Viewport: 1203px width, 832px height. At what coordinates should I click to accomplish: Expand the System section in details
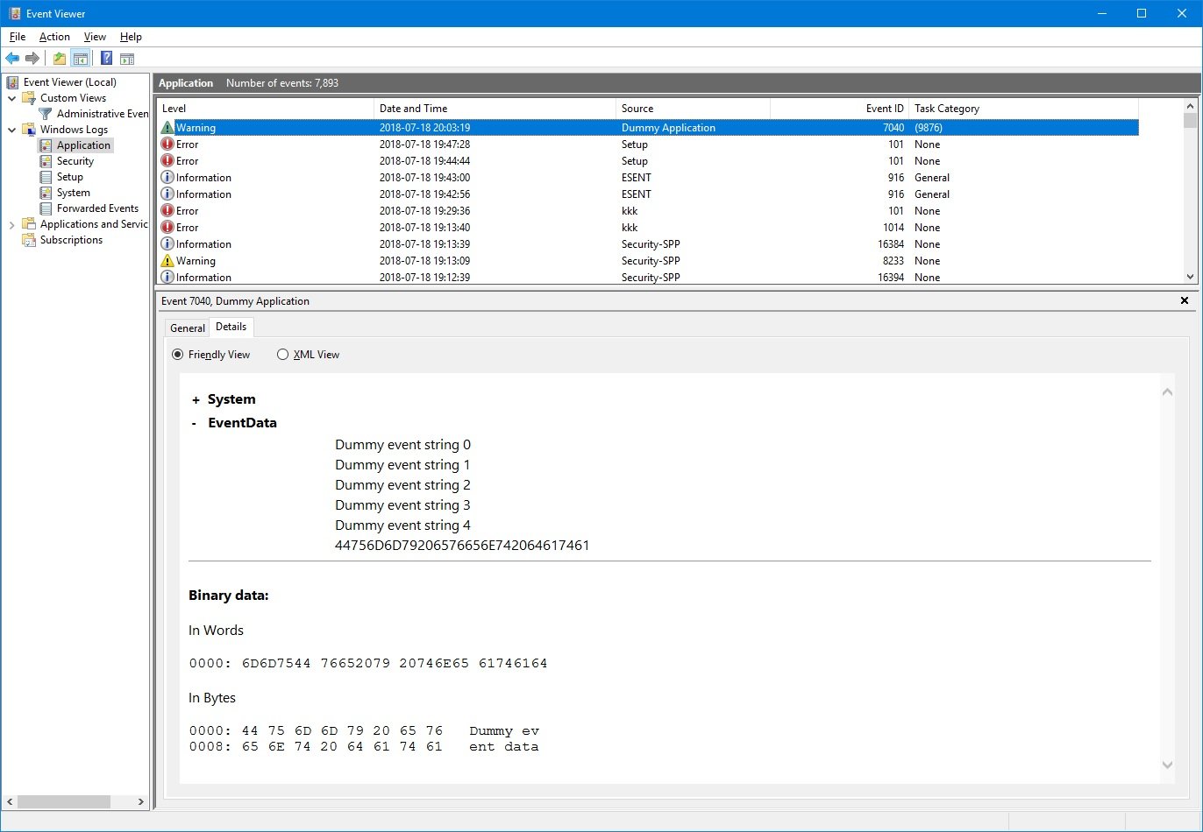[196, 400]
